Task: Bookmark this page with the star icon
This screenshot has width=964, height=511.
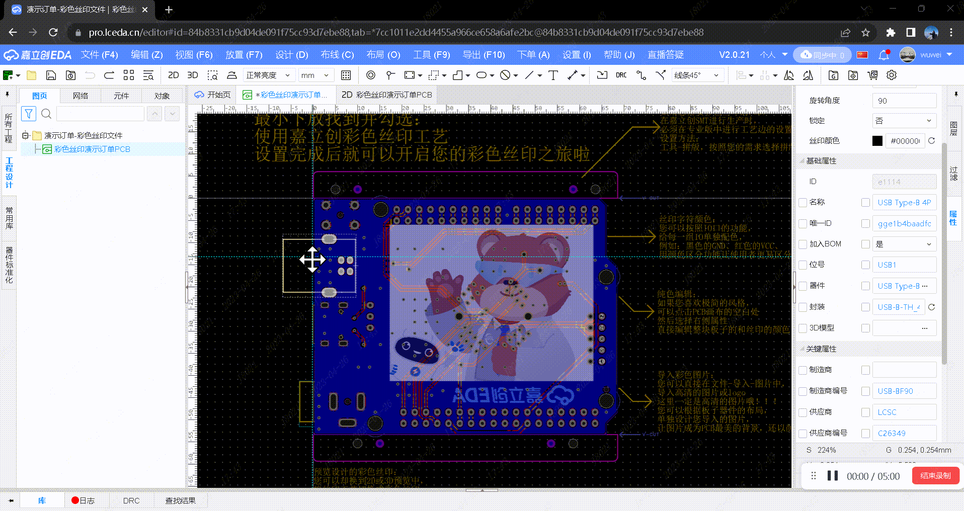Action: [x=865, y=32]
